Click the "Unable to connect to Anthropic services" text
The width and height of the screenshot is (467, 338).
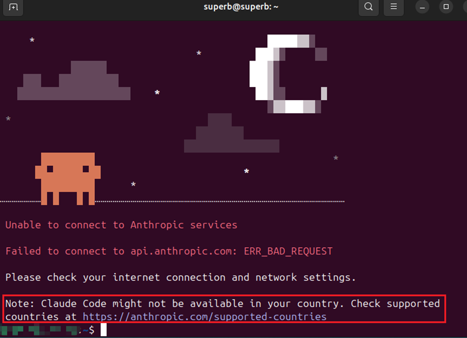pyautogui.click(x=121, y=225)
